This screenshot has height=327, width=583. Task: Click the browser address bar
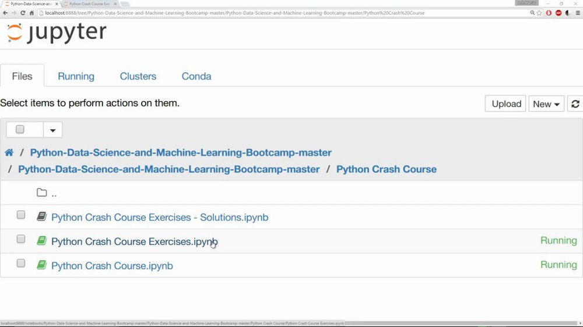pyautogui.click(x=283, y=13)
